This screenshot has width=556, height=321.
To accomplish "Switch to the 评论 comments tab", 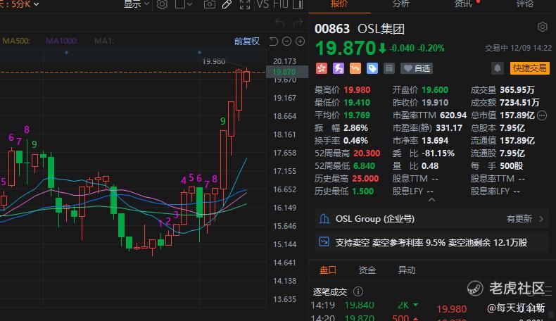I will click(x=524, y=4).
